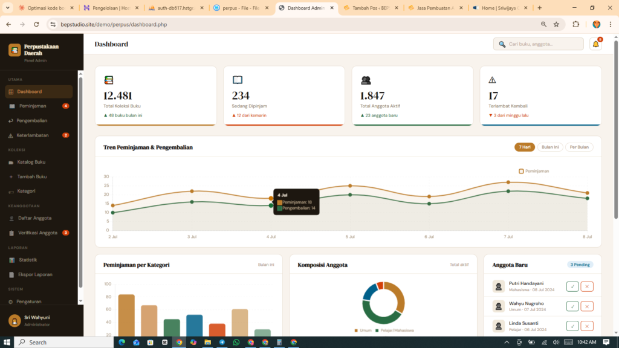Viewport: 619px width, 348px height.
Task: Open the Peminjaman menu in sidebar
Action: 33,106
